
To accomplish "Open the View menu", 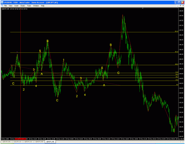I will pos(10,6).
